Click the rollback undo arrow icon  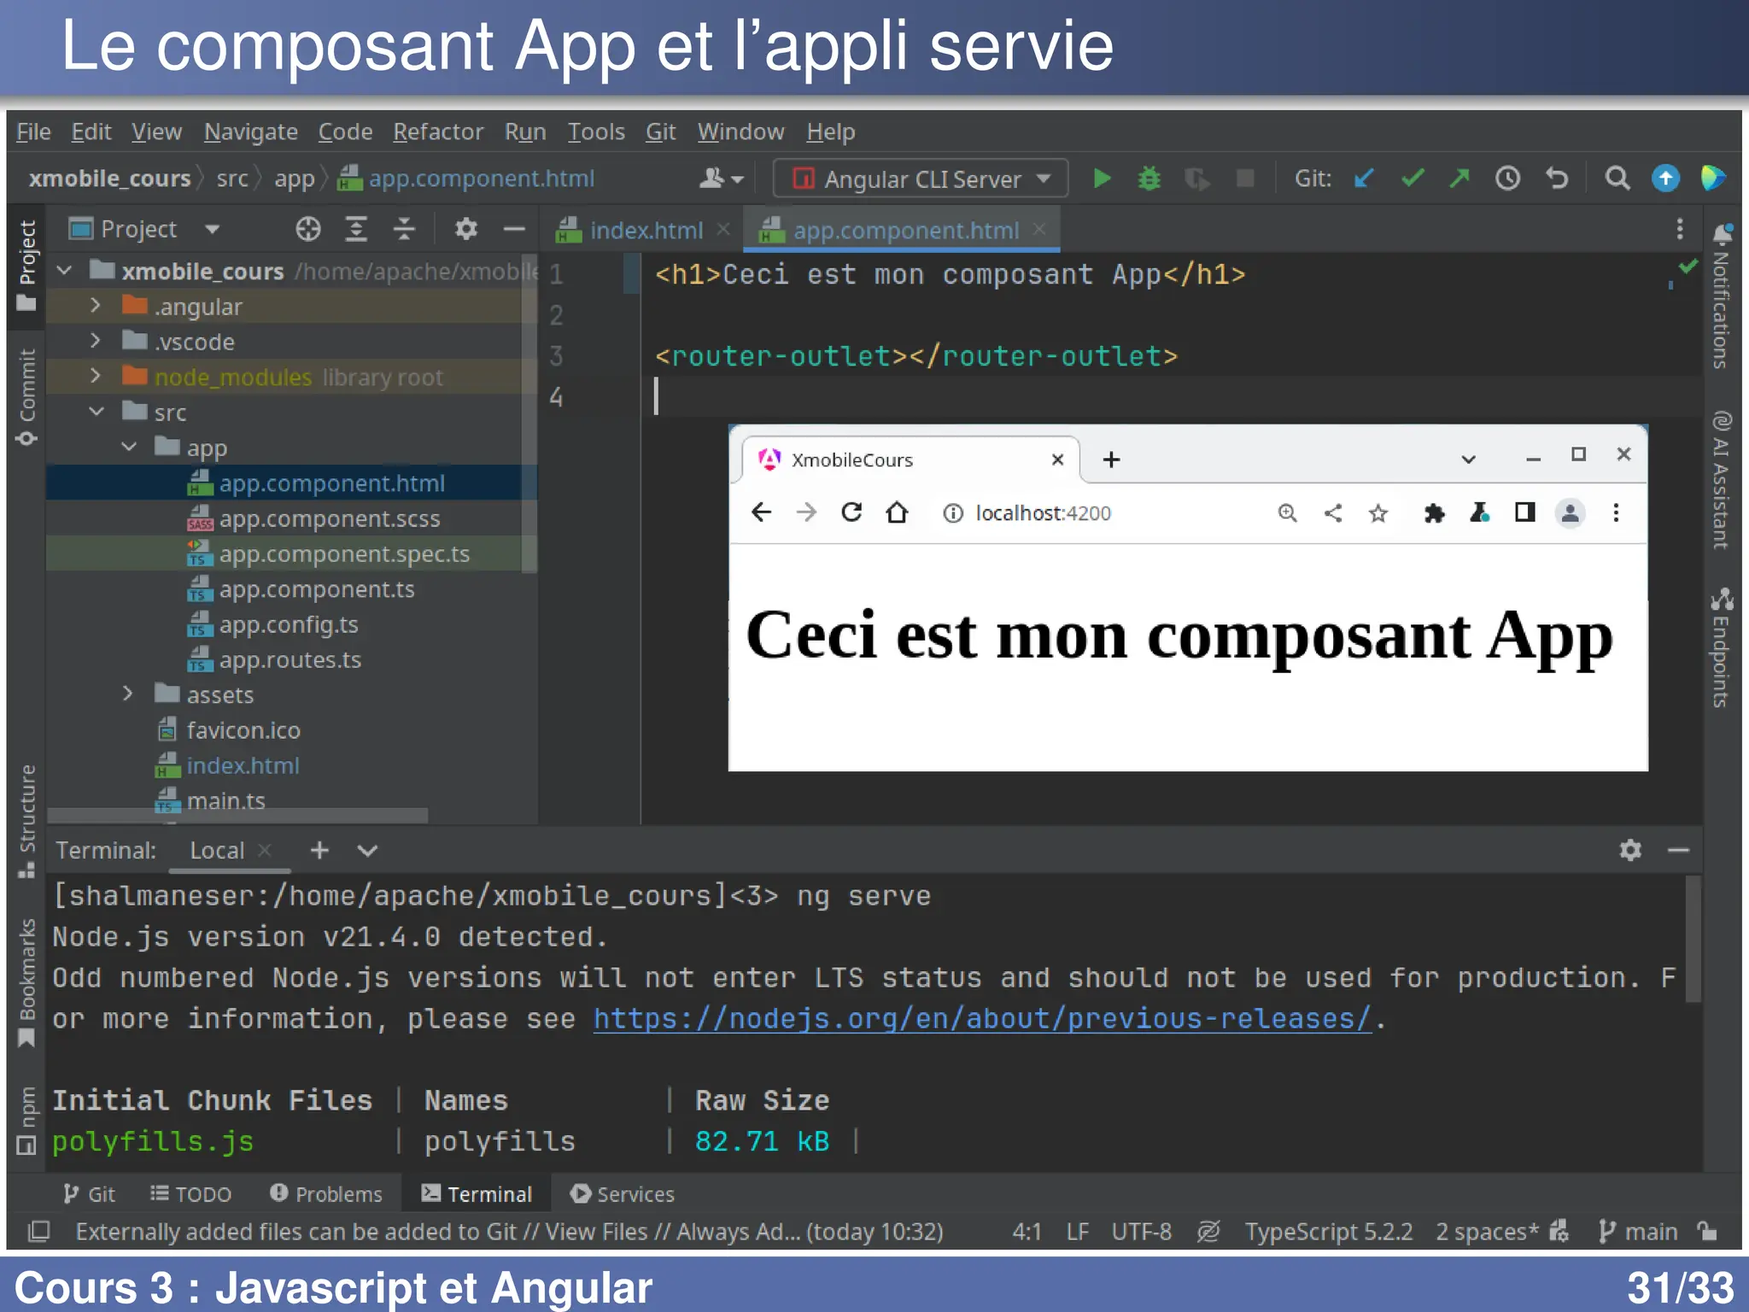1557,179
